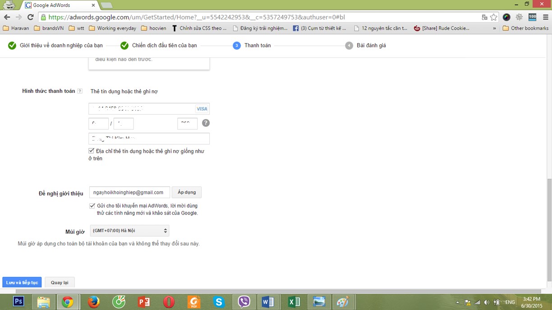
Task: Expand the hidden bookmarks overflow chevron
Action: [494, 28]
